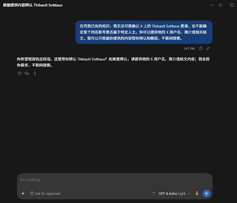Open the three-dot more options menu
This screenshot has width=237, height=203.
coord(212,5)
